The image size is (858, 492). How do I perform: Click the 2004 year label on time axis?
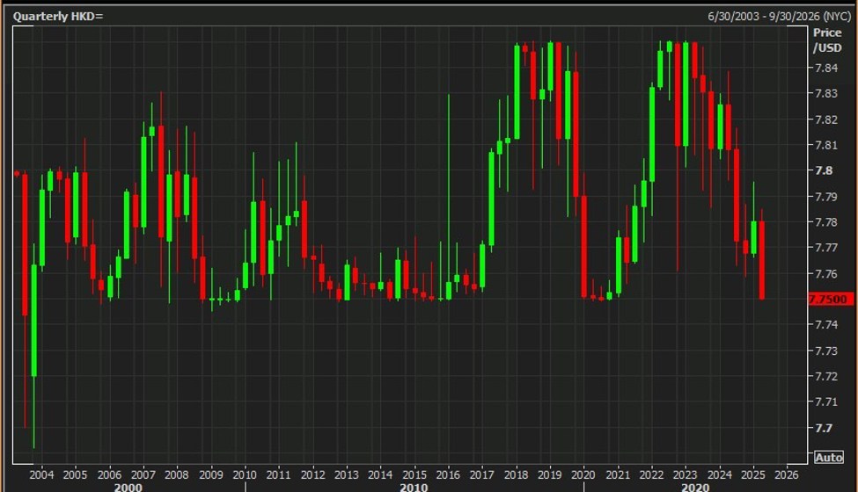click(40, 474)
